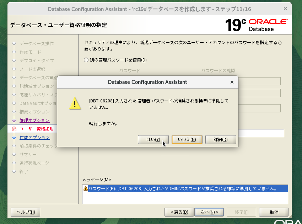Image resolution: width=302 pixels, height=224 pixels.
Task: Click the first password confirmation field under パスワードの確認
Action: coord(259,81)
